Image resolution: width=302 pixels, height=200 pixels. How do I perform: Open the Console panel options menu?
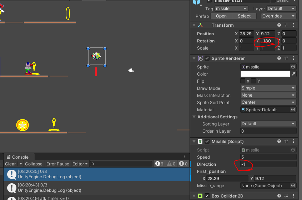(185, 157)
